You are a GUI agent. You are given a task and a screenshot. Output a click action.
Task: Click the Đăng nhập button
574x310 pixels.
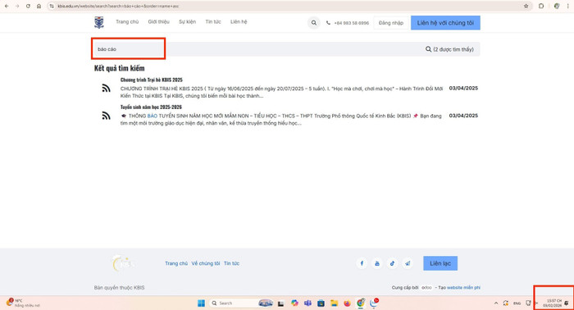click(x=391, y=23)
